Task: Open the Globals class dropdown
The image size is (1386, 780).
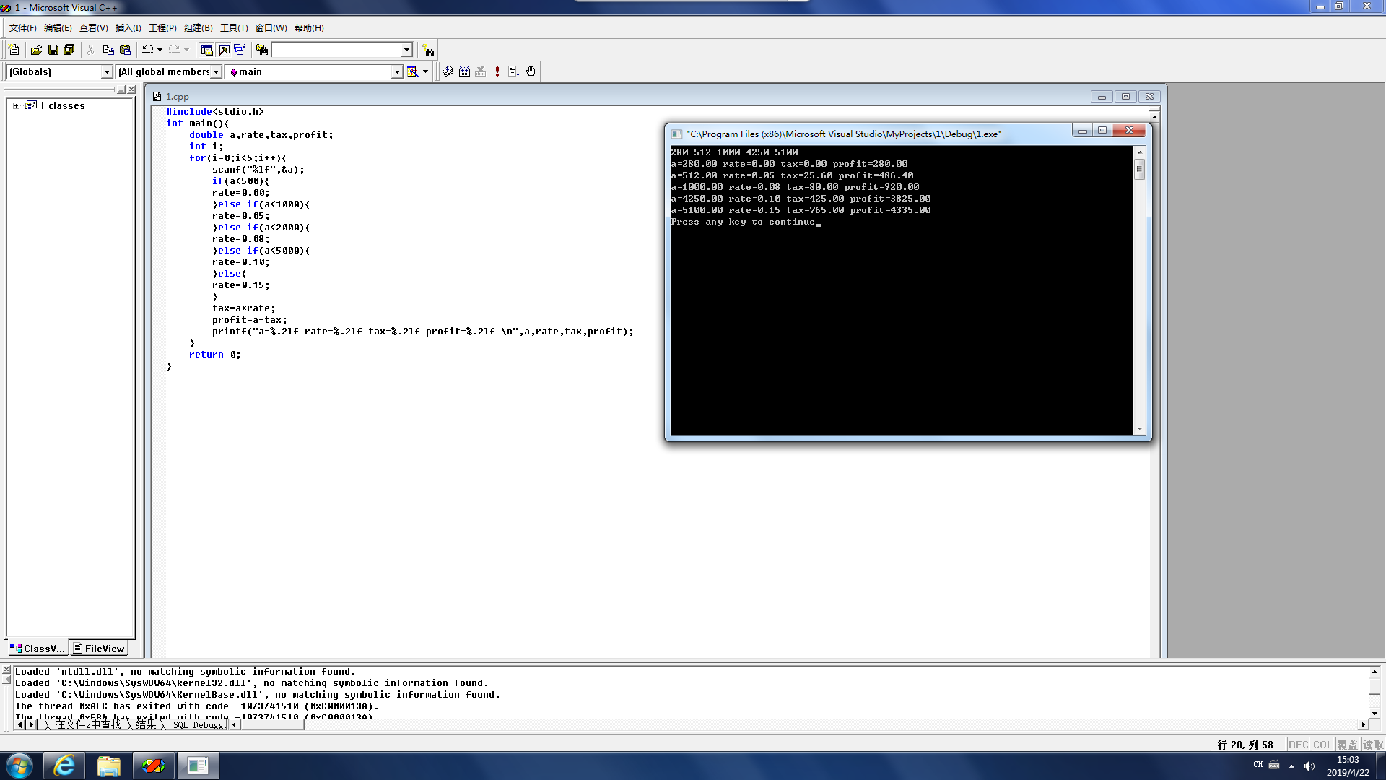Action: (x=107, y=71)
